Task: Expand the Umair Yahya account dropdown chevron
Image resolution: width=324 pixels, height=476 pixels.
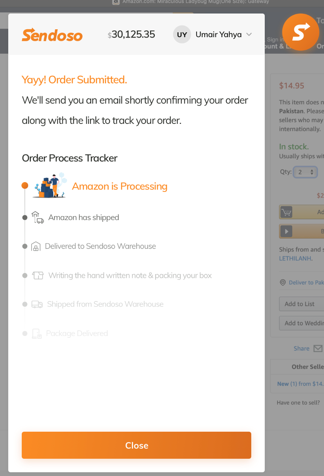Action: (249, 35)
